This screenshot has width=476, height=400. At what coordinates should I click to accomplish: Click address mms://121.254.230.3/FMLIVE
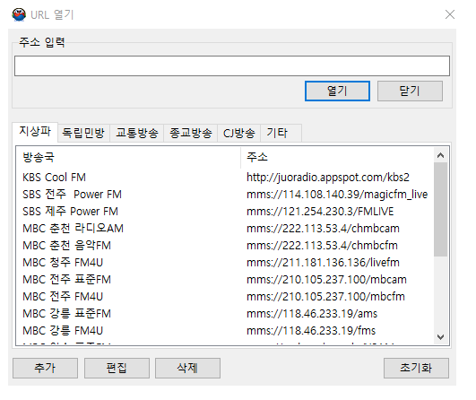[x=320, y=212]
